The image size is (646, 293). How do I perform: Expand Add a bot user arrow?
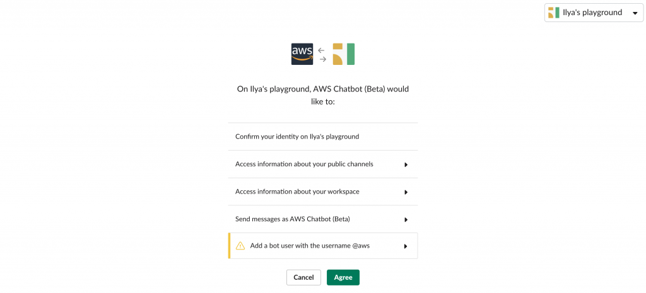pos(406,246)
